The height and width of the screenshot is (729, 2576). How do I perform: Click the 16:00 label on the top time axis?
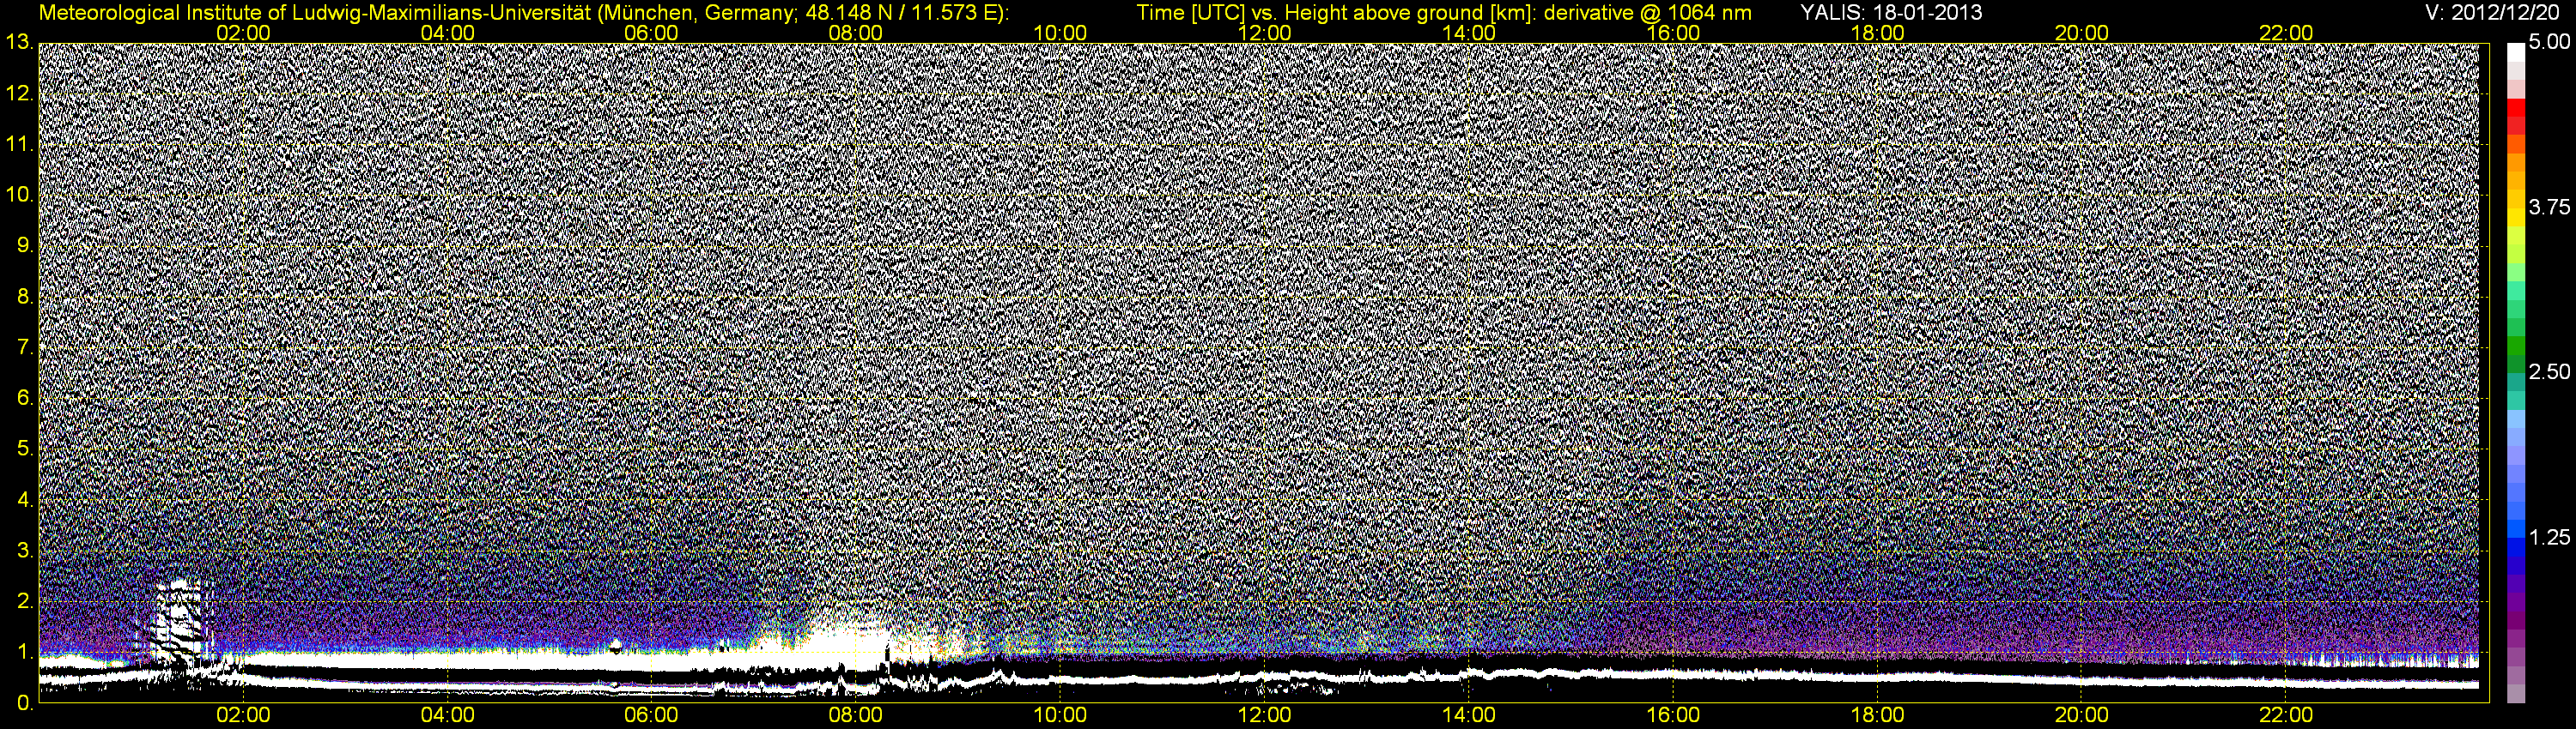click(x=1673, y=33)
